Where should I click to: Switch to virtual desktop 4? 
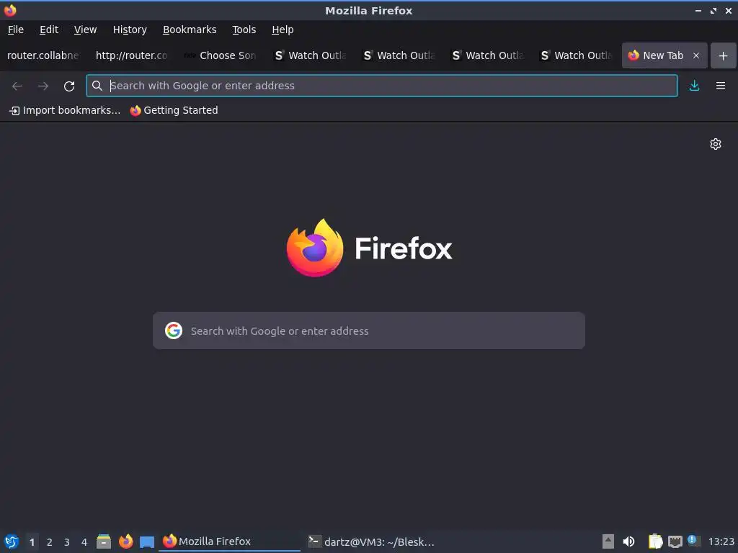[x=84, y=542]
